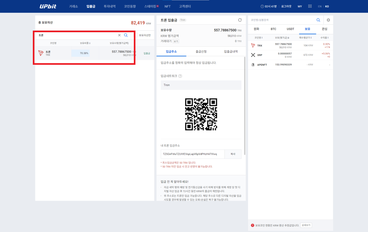Sort coin list by 코인명
Viewport: 368px width, 232px height.
258,38
